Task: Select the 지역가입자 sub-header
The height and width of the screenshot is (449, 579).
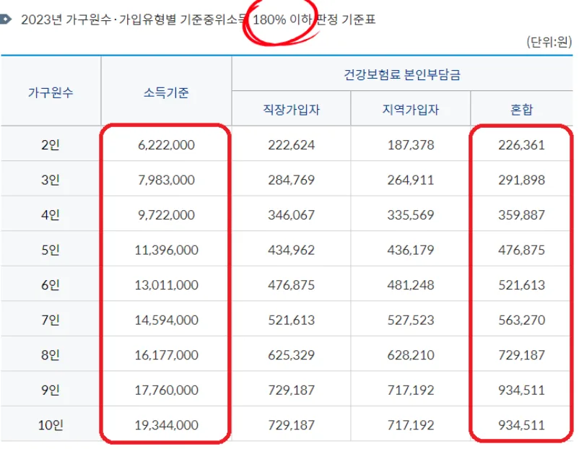Action: click(x=411, y=109)
